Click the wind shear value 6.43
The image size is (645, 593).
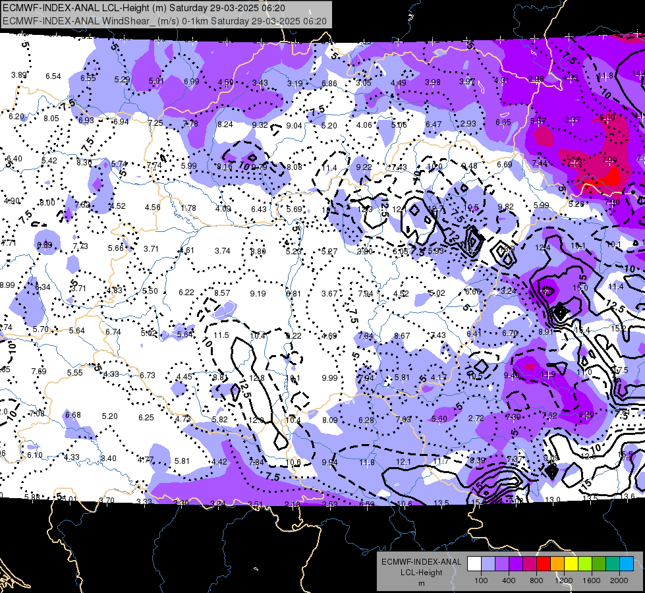click(259, 209)
